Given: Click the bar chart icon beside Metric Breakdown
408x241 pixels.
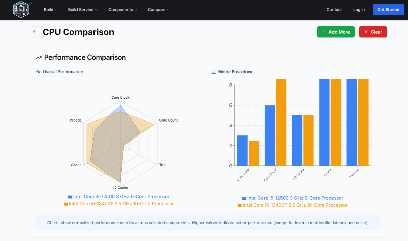Looking at the screenshot, I should [x=214, y=72].
